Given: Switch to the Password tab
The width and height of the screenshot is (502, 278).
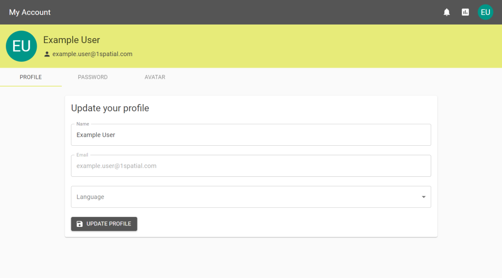Looking at the screenshot, I should (93, 77).
